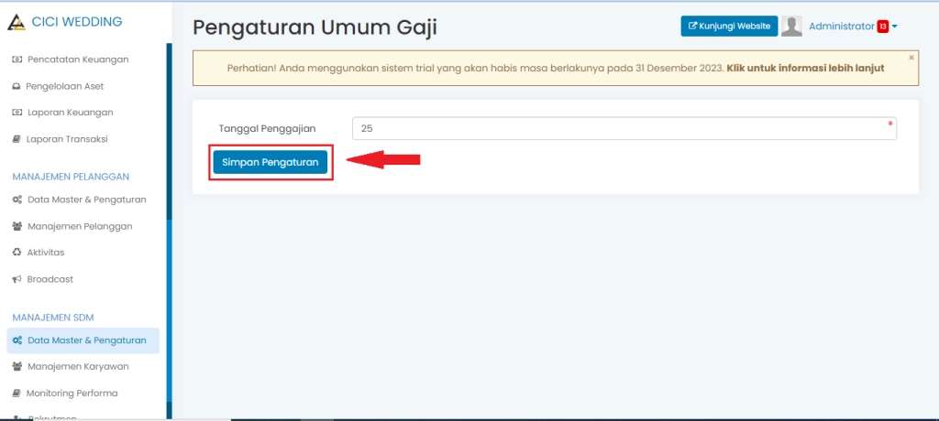The height and width of the screenshot is (421, 939).
Task: Click the MANAJEMEN PELANGGAN section heading
Action: point(71,177)
